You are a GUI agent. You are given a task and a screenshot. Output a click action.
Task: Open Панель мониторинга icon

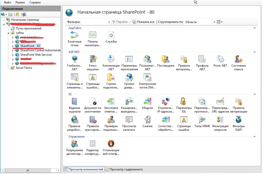93,39
